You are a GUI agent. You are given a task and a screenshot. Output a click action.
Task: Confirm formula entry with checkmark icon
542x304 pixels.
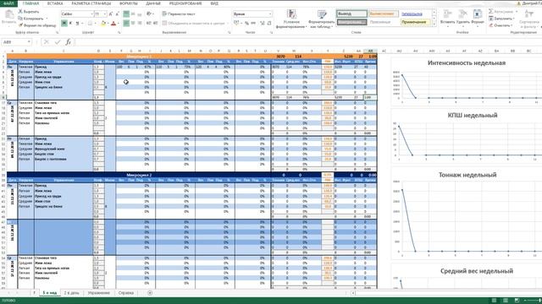tap(58, 42)
